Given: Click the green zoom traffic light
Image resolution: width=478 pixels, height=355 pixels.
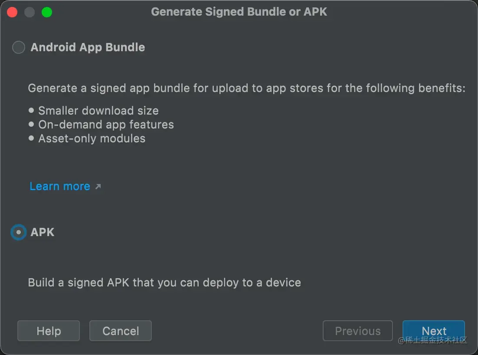Looking at the screenshot, I should point(47,12).
